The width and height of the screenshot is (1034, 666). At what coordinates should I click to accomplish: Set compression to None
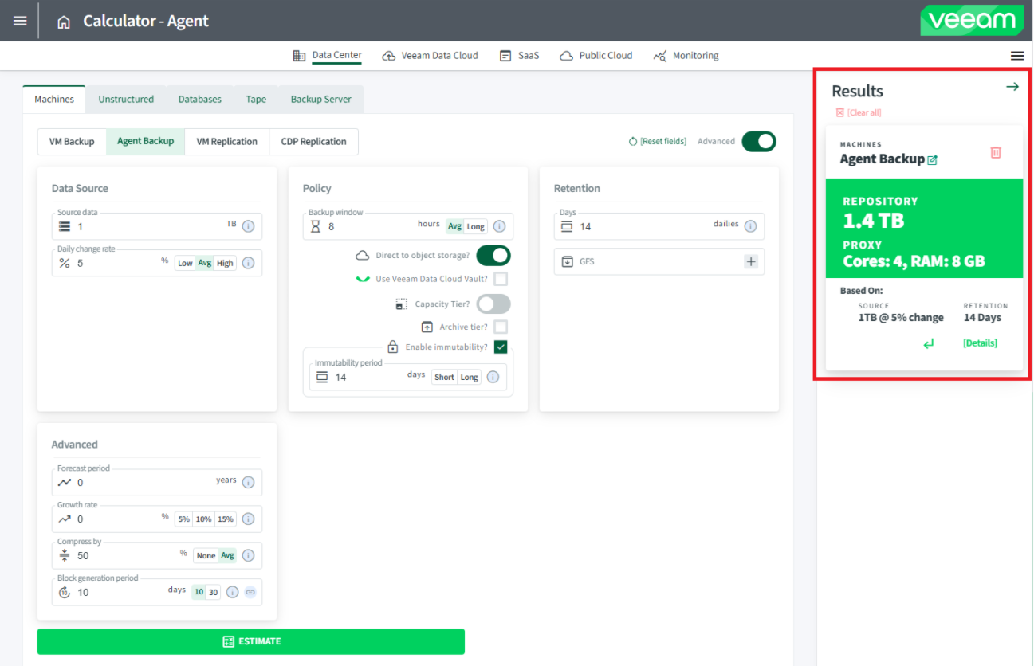coord(206,555)
